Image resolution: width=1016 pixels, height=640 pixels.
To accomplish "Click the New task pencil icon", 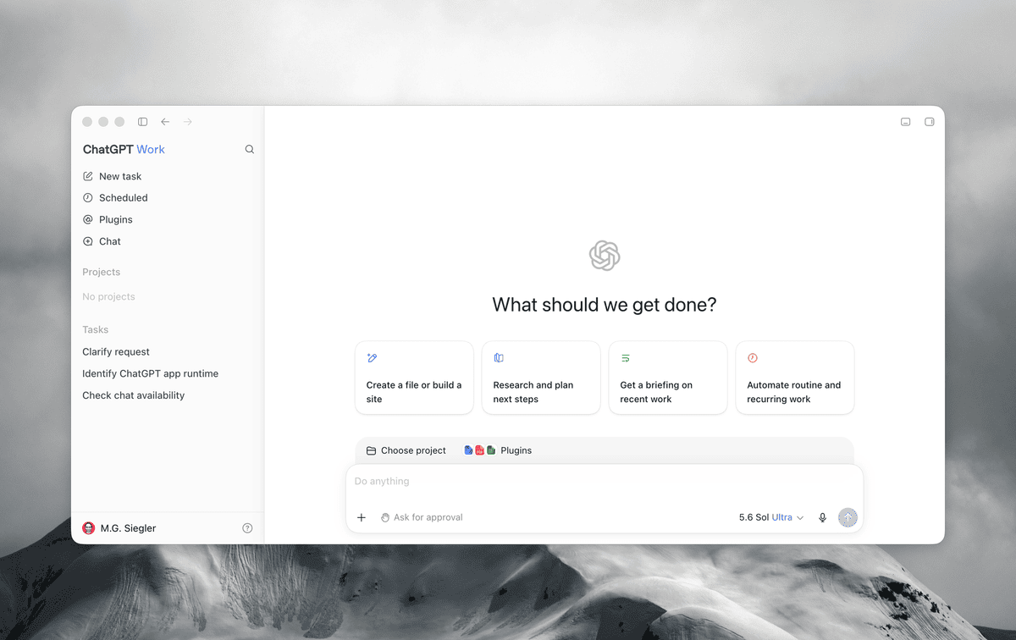I will (88, 176).
